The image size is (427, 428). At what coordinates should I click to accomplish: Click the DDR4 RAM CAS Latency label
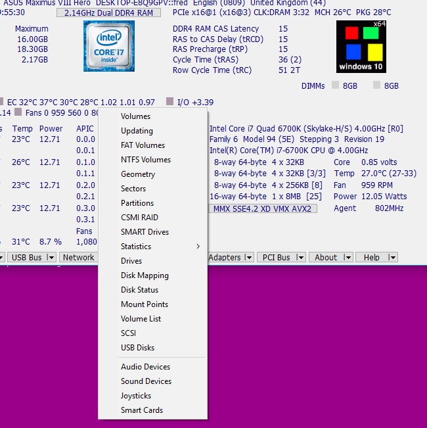pyautogui.click(x=215, y=29)
